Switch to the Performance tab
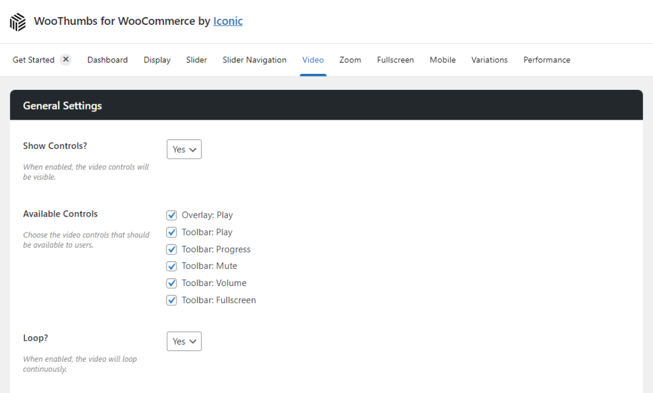The height and width of the screenshot is (393, 653). click(x=547, y=60)
